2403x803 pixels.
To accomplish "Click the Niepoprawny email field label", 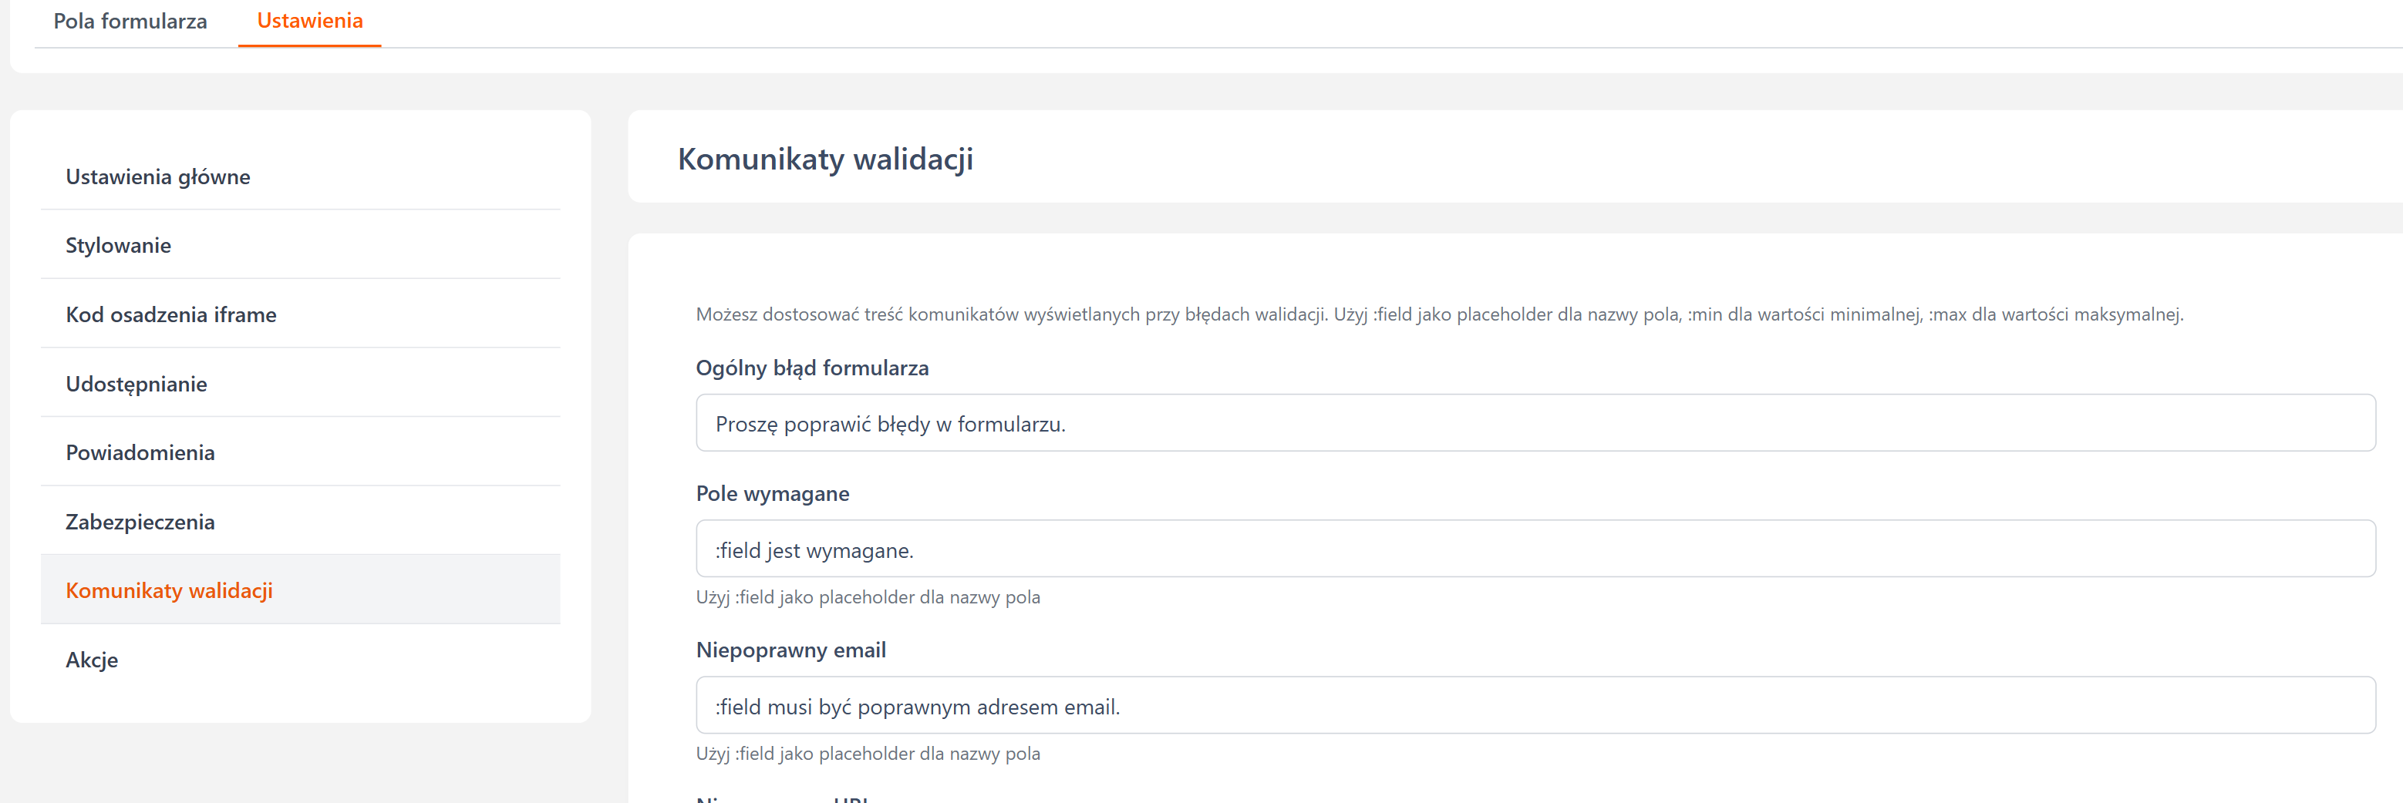I will [x=790, y=650].
